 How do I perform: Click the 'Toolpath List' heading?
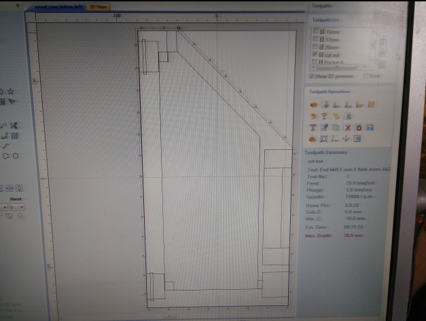click(325, 20)
